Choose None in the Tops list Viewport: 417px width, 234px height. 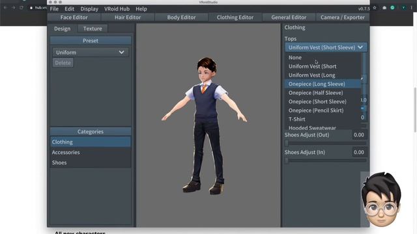(323, 57)
